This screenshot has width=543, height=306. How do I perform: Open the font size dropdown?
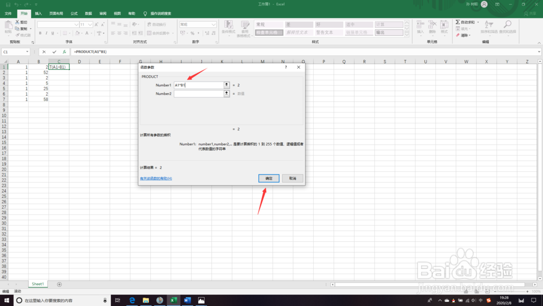[90, 24]
